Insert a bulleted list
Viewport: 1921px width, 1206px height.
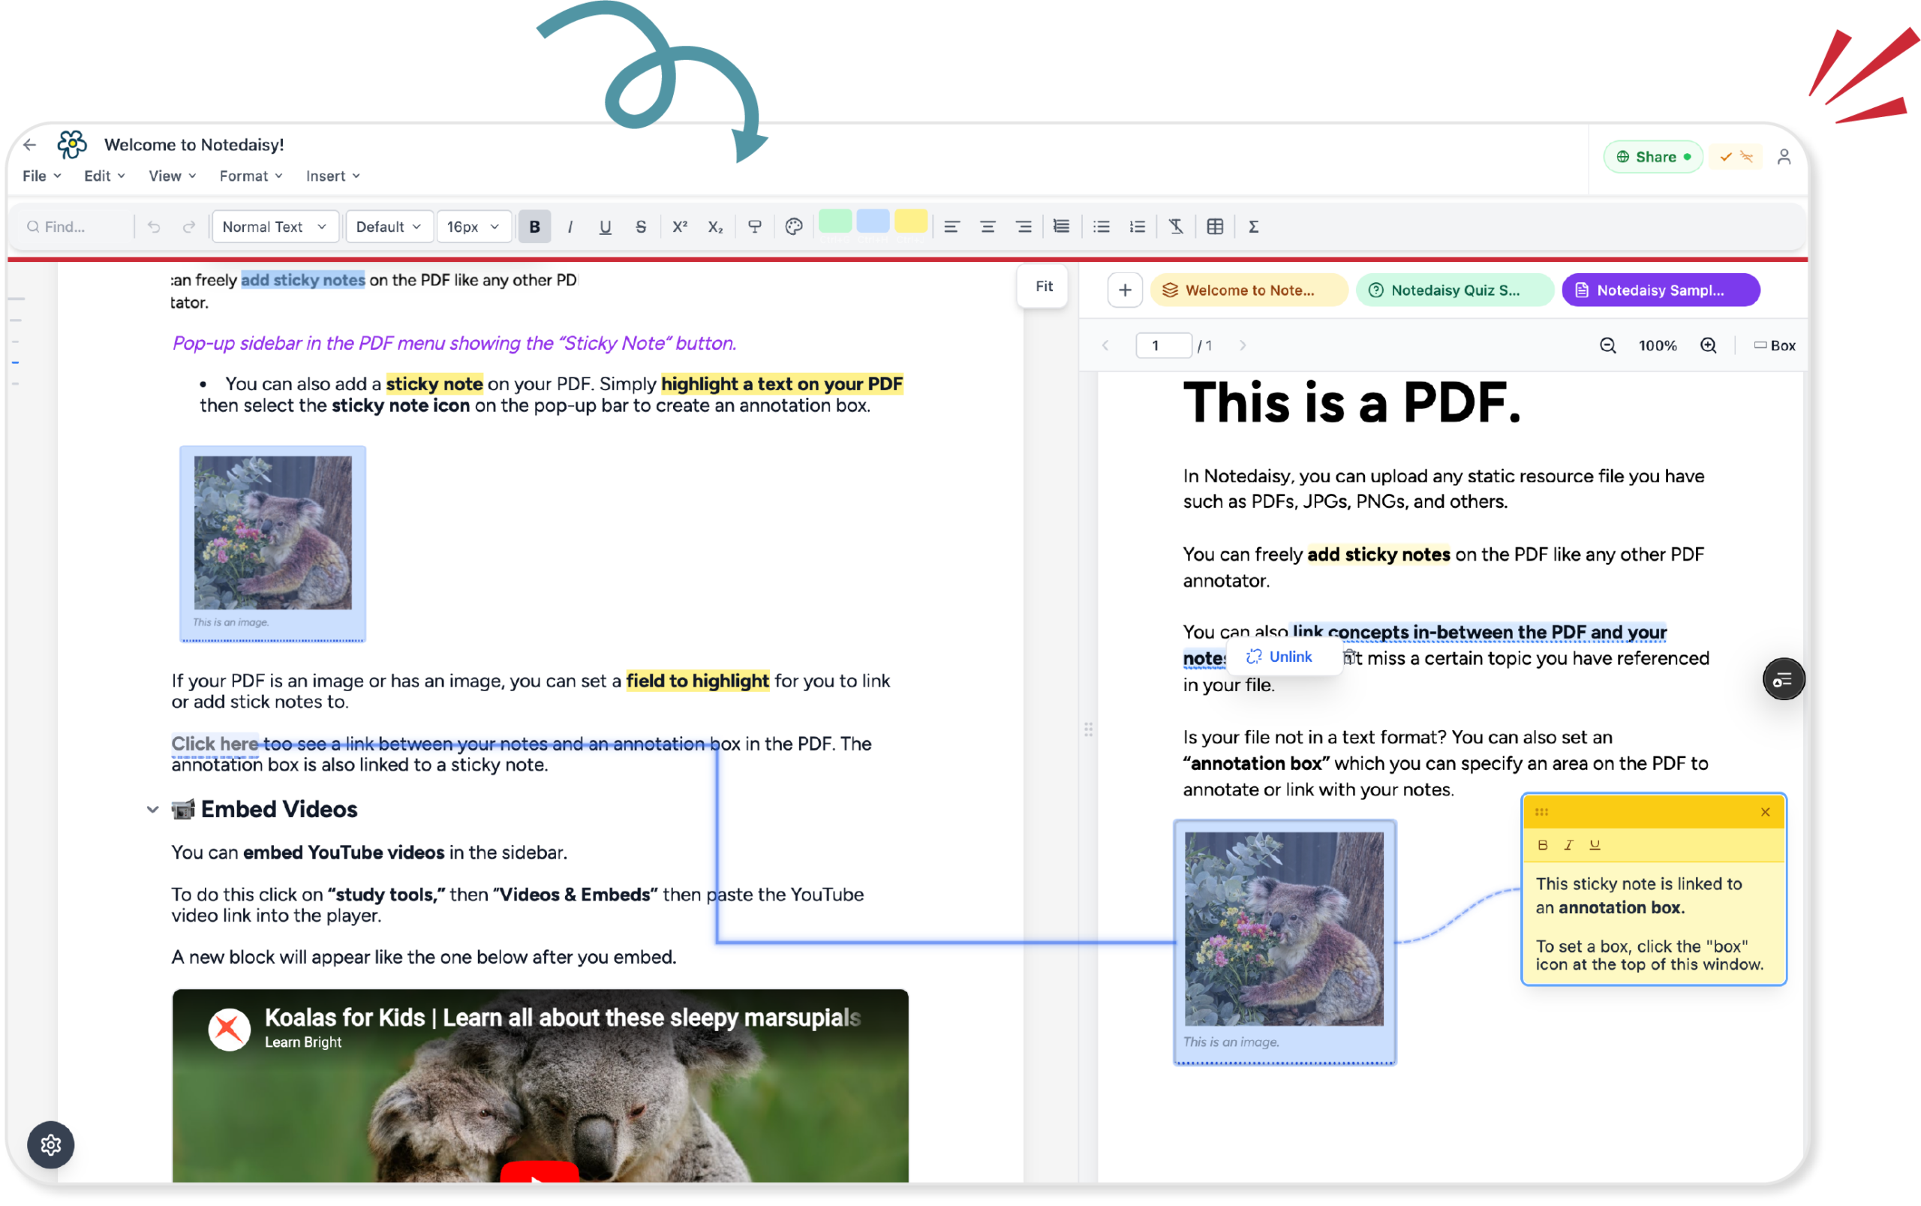pos(1102,227)
